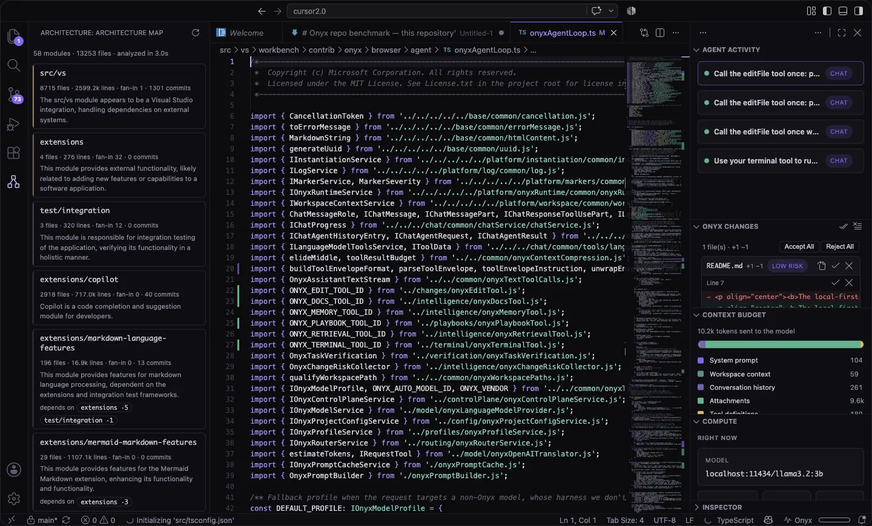The image size is (872, 526).
Task: Click the context budget token bar
Action: 781,344
